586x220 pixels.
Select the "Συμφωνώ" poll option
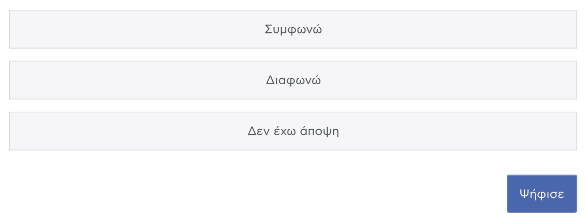[293, 30]
